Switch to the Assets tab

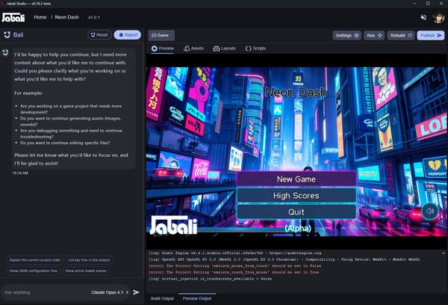point(193,48)
